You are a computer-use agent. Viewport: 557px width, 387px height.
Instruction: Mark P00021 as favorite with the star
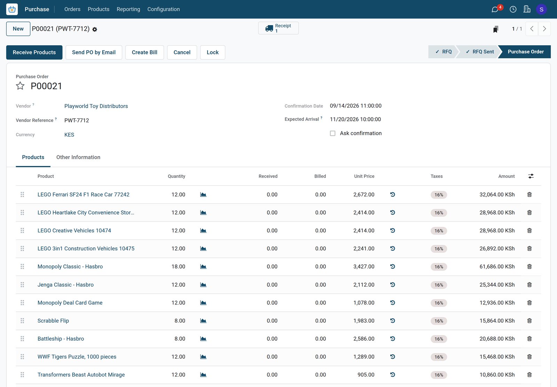pos(20,86)
